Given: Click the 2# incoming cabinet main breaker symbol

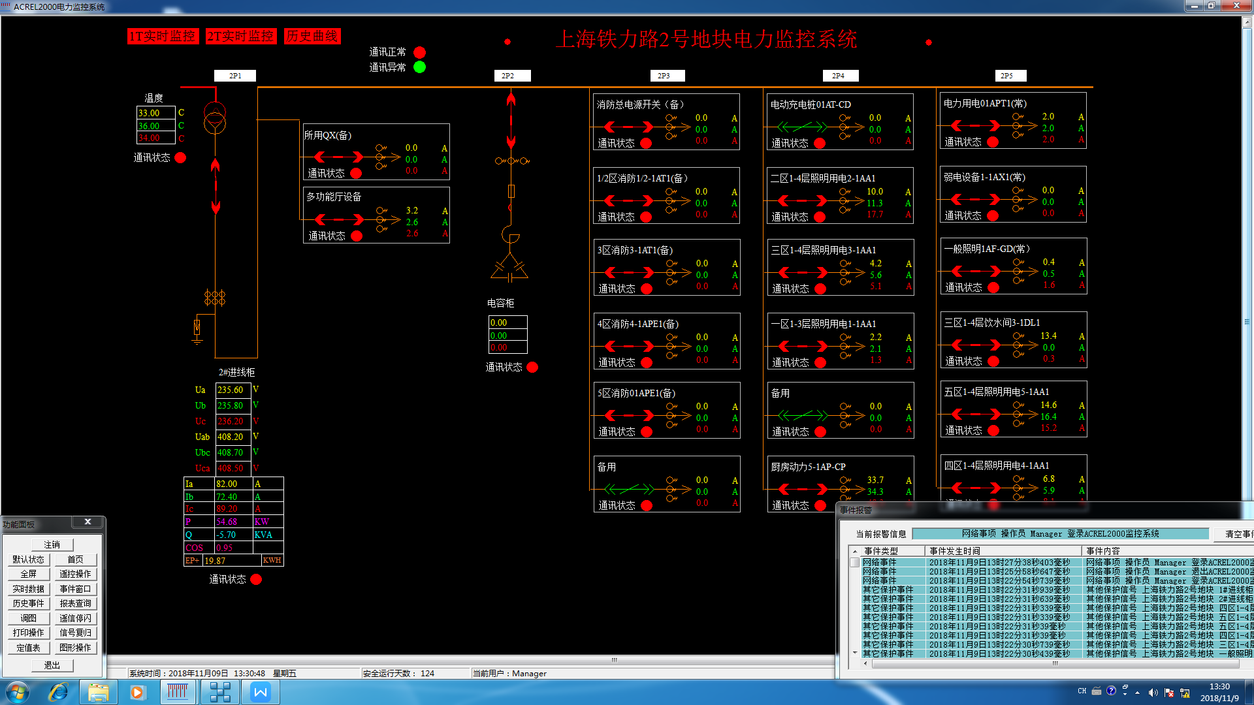Looking at the screenshot, I should [x=216, y=187].
